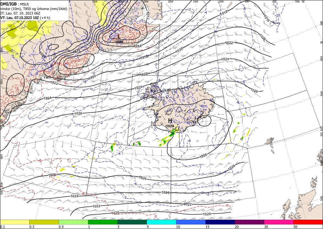
Task: Click the light green 0.5–1 legend band
Action: click(73, 222)
